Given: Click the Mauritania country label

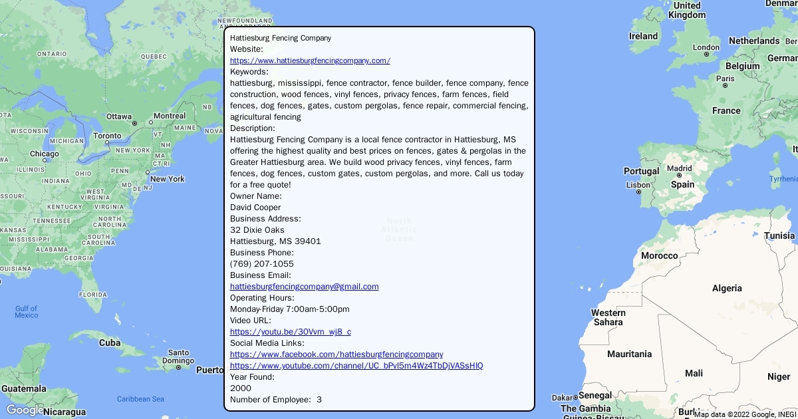Looking at the screenshot, I should [630, 354].
